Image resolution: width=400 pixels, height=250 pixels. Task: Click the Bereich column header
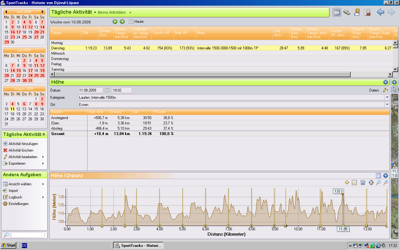(68, 112)
